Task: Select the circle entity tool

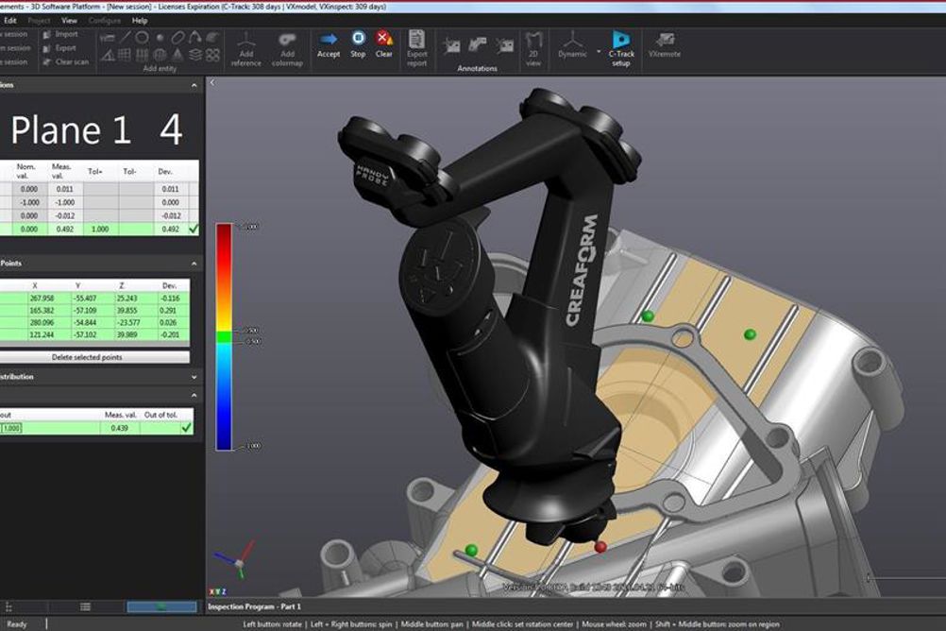Action: click(142, 38)
